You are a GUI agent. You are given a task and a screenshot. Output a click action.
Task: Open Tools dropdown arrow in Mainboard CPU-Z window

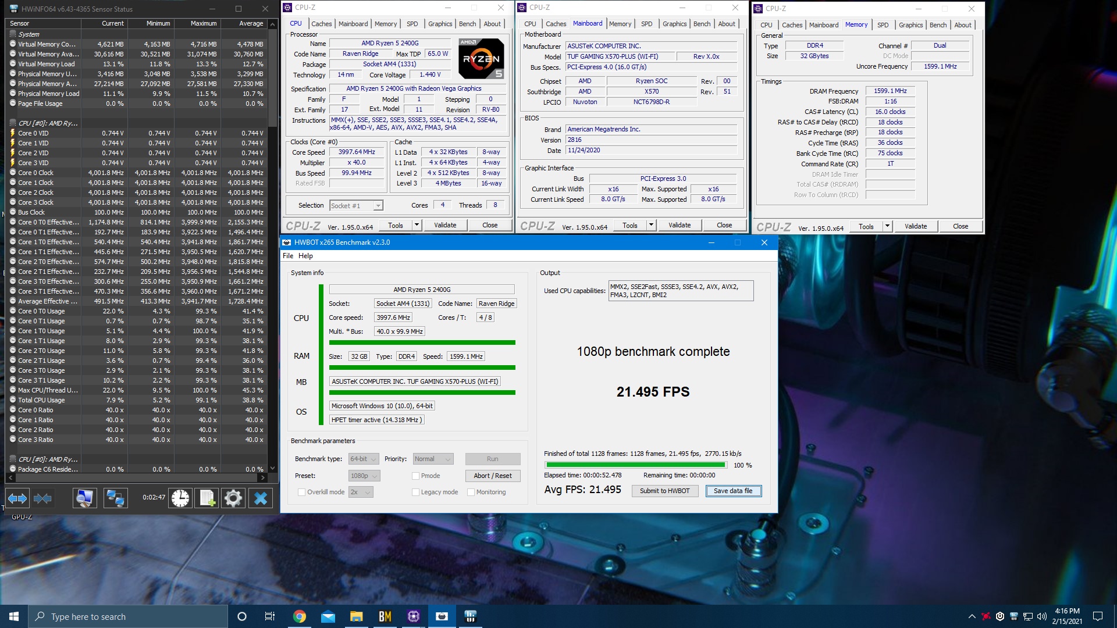[x=651, y=225]
